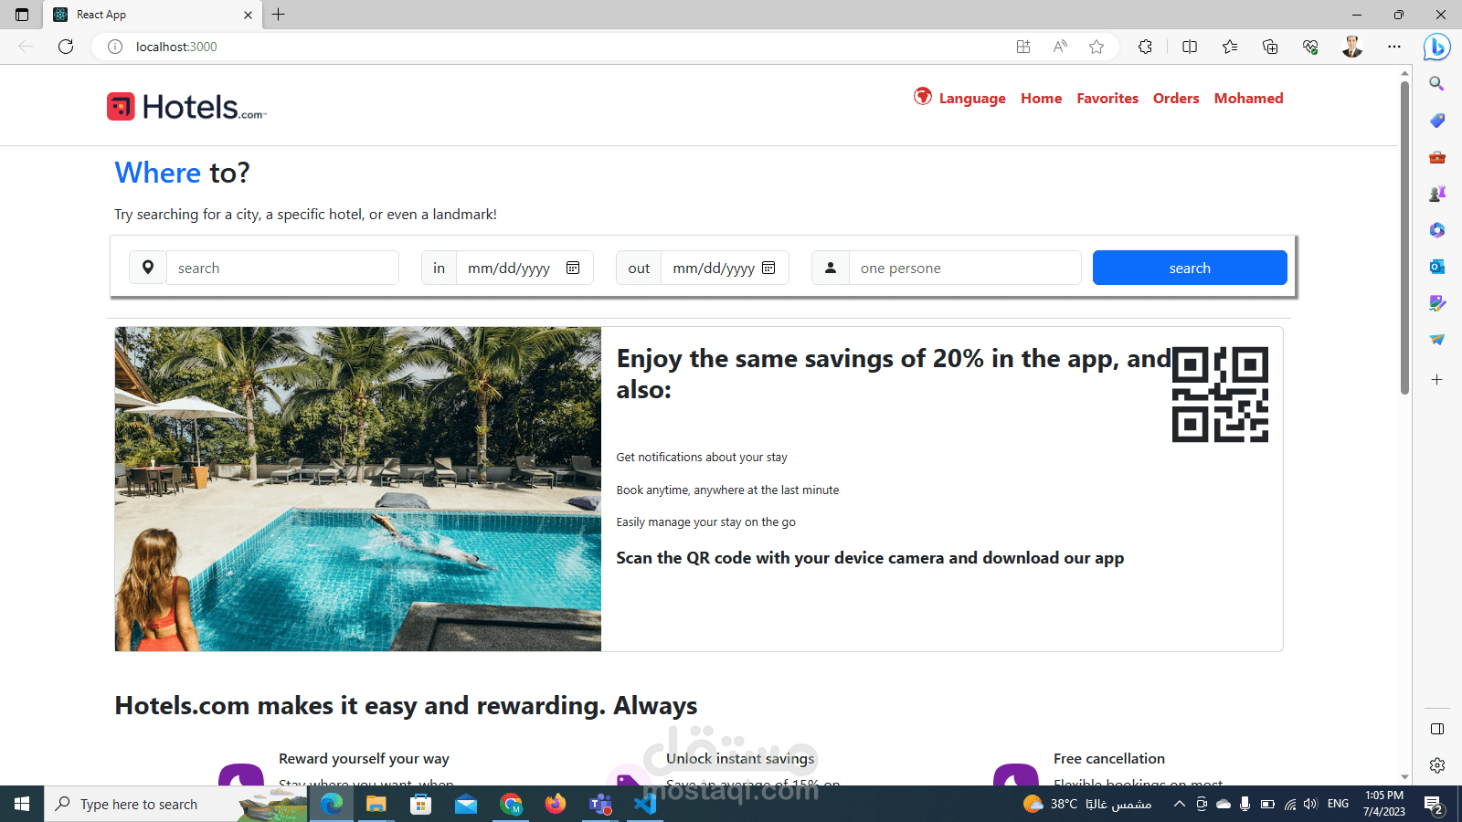Click the person icon beside guests field
1462x822 pixels.
pos(831,268)
